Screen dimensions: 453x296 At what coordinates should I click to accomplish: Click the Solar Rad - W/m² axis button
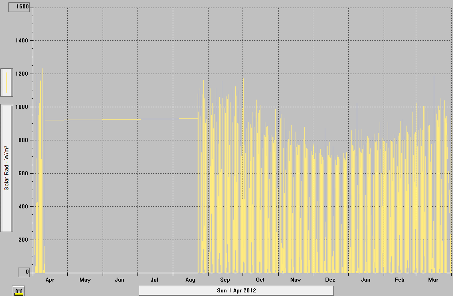[7, 168]
